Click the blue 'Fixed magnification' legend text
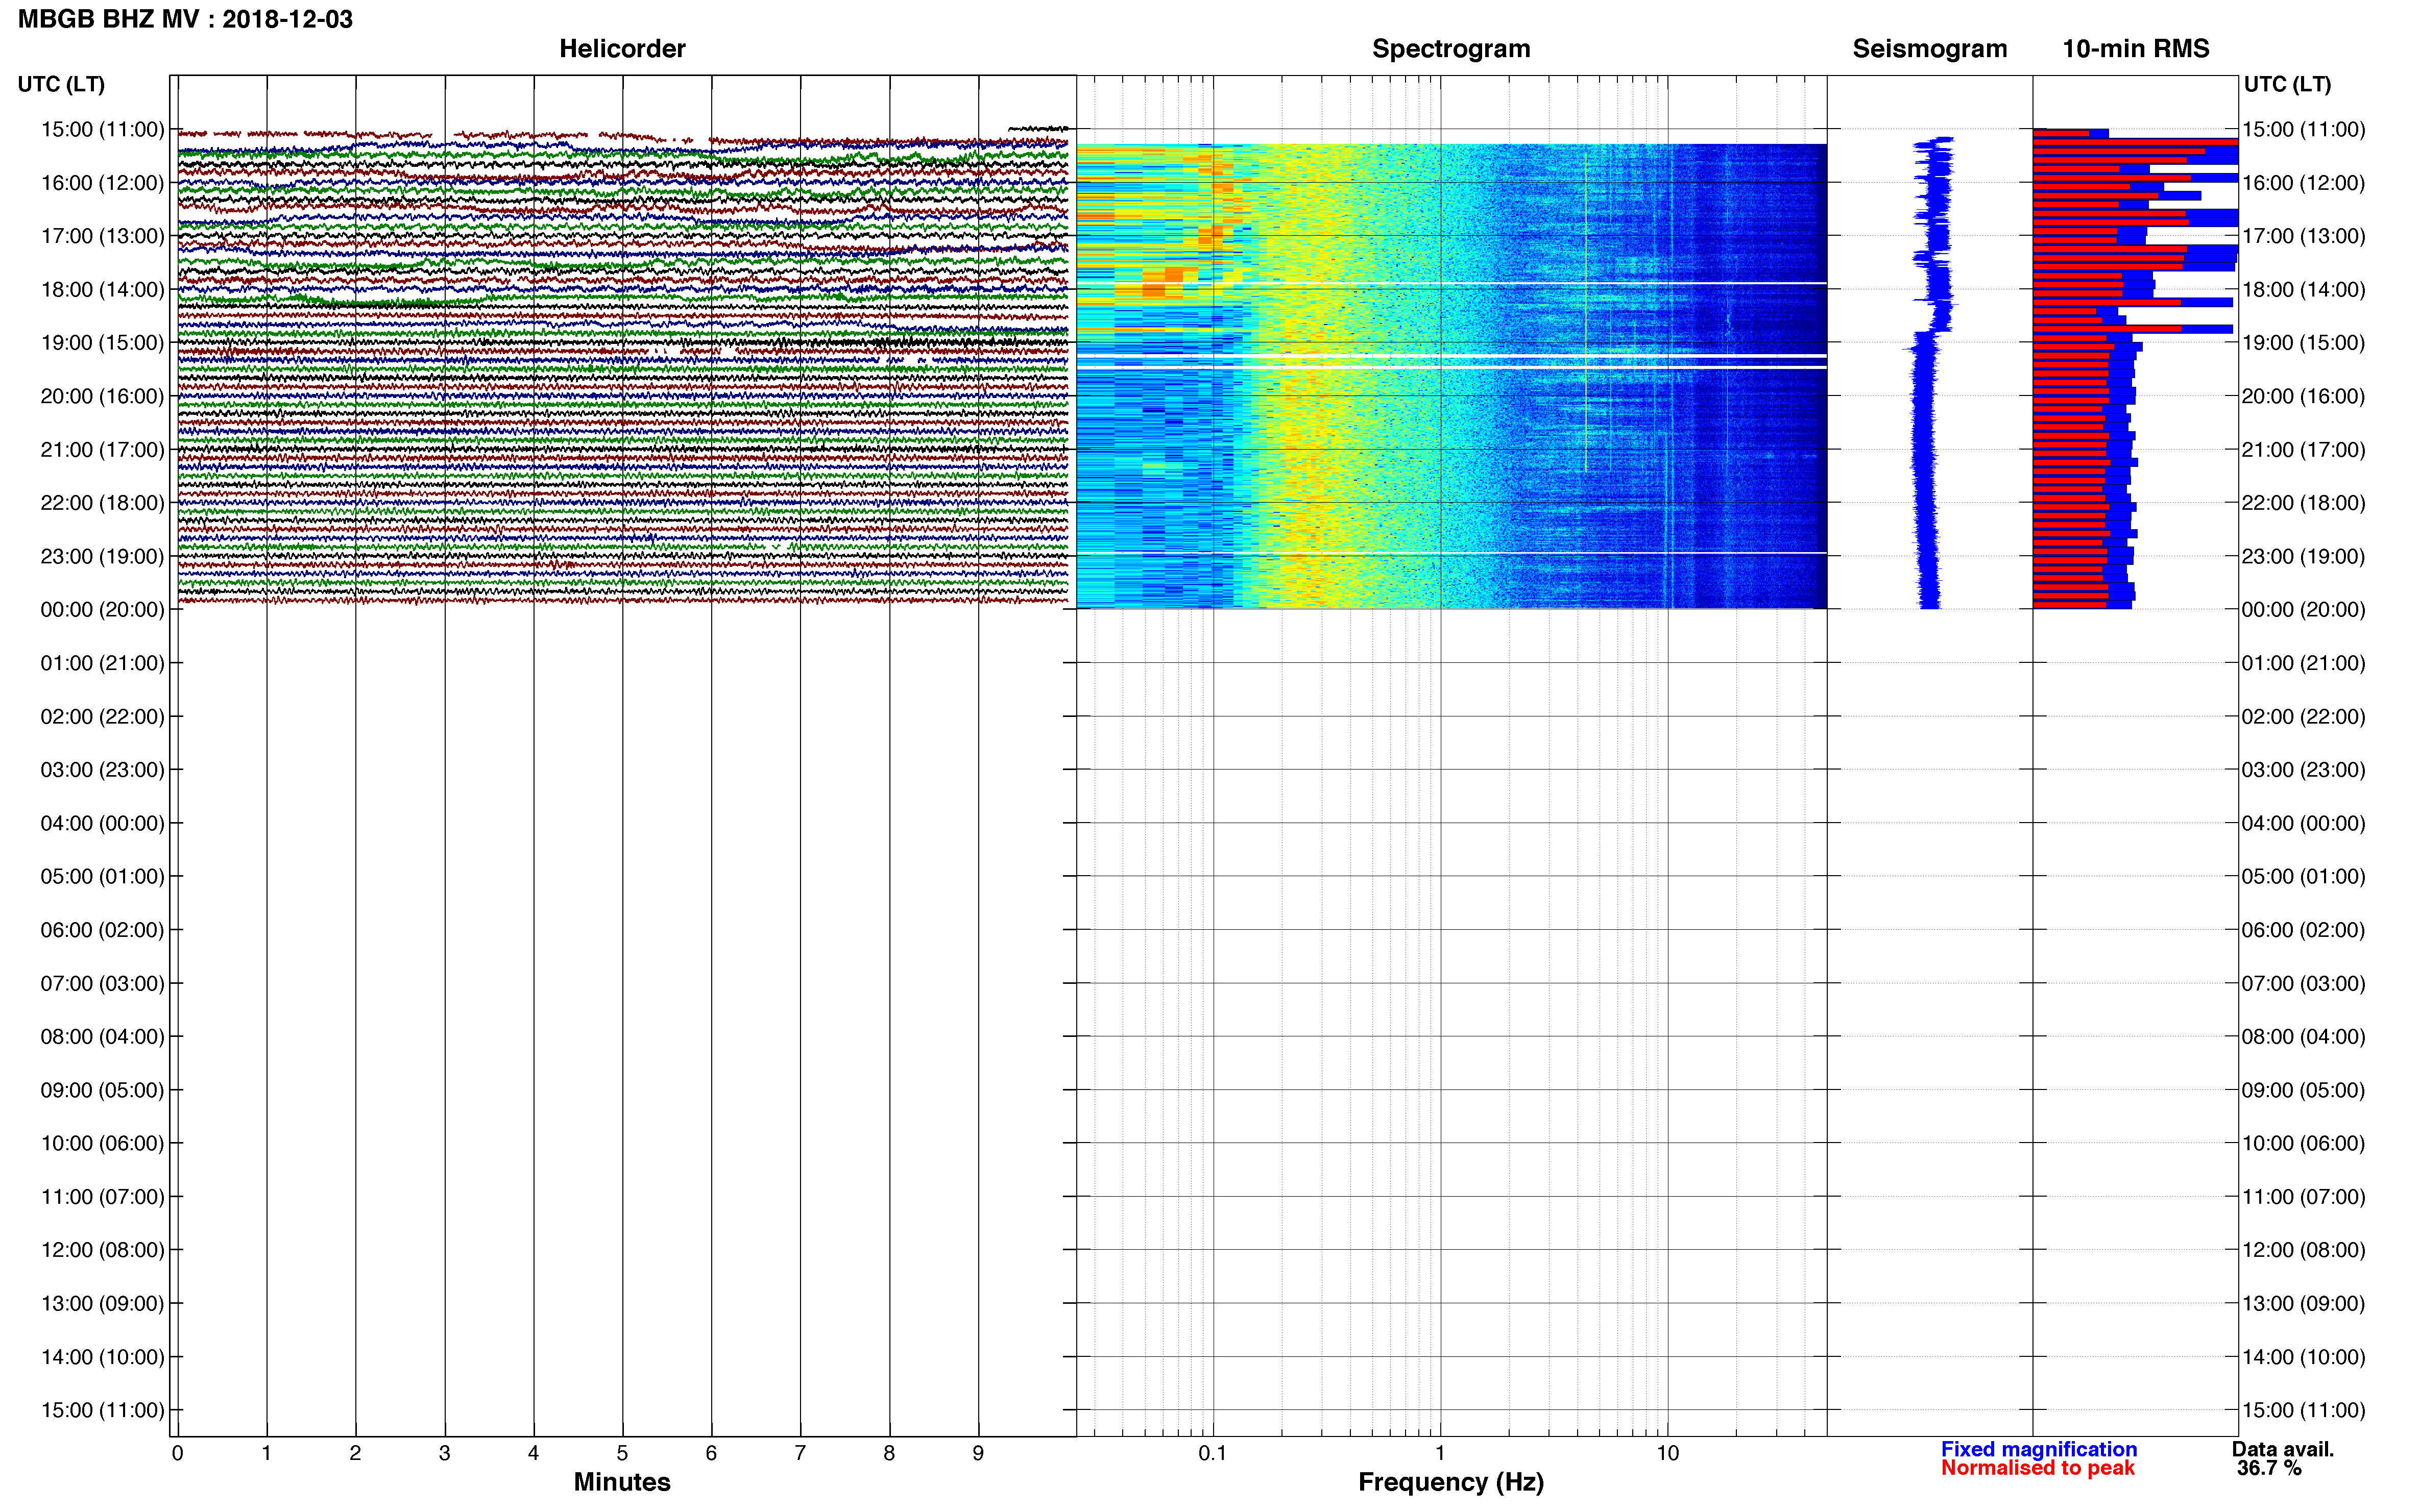 (x=2039, y=1449)
